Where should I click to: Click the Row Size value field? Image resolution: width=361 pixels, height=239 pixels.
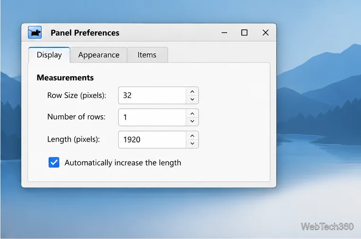tap(152, 95)
